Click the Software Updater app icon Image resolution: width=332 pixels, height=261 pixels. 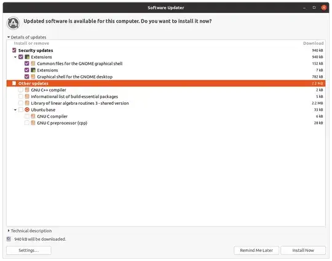pyautogui.click(x=13, y=23)
